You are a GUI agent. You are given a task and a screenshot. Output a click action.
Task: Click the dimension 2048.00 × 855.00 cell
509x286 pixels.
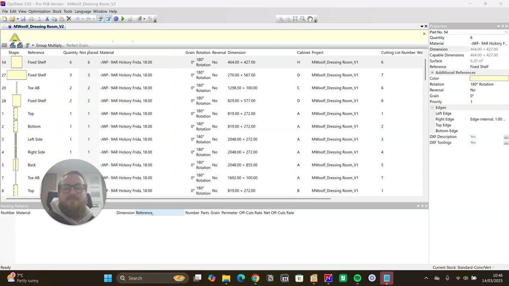click(x=243, y=165)
